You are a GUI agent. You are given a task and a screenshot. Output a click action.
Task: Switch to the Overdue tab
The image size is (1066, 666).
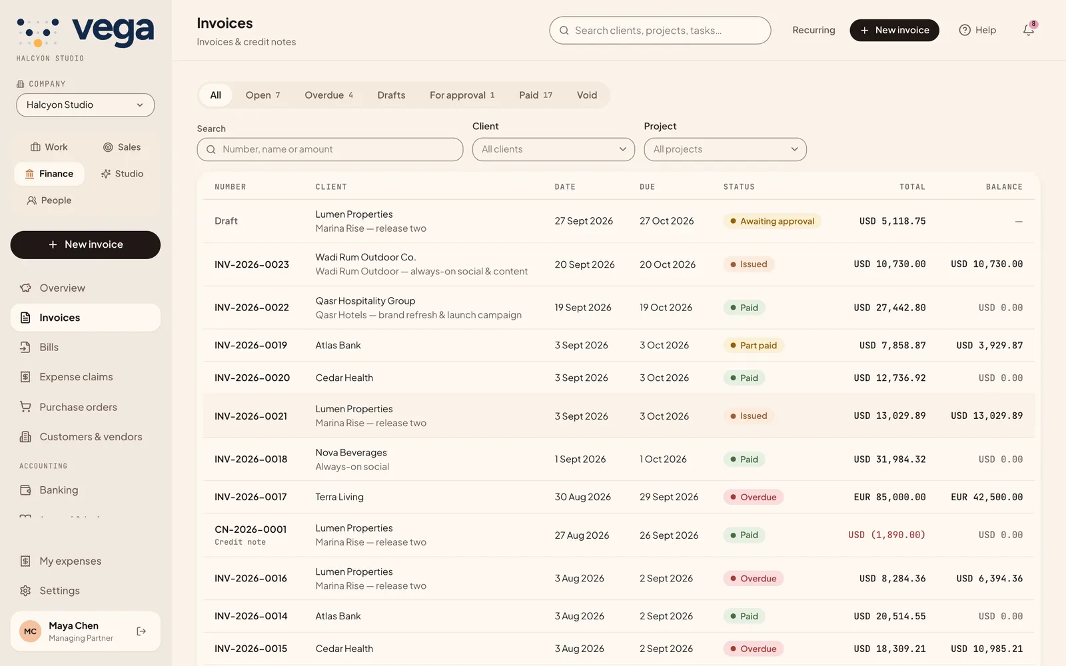[x=328, y=95]
